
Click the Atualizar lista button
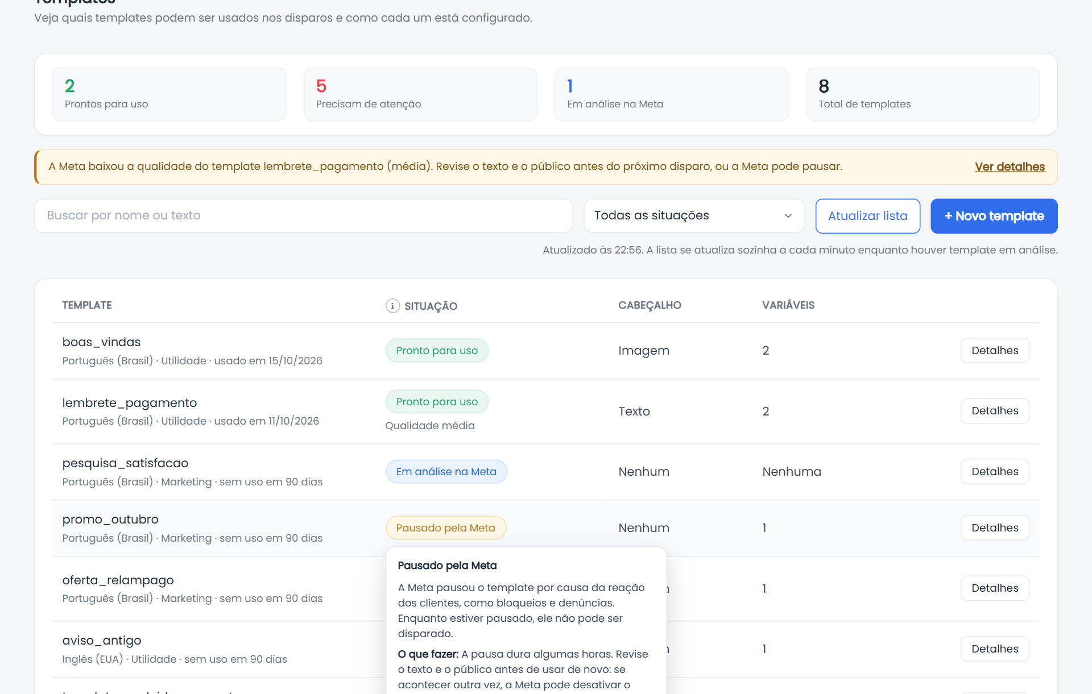[867, 216]
